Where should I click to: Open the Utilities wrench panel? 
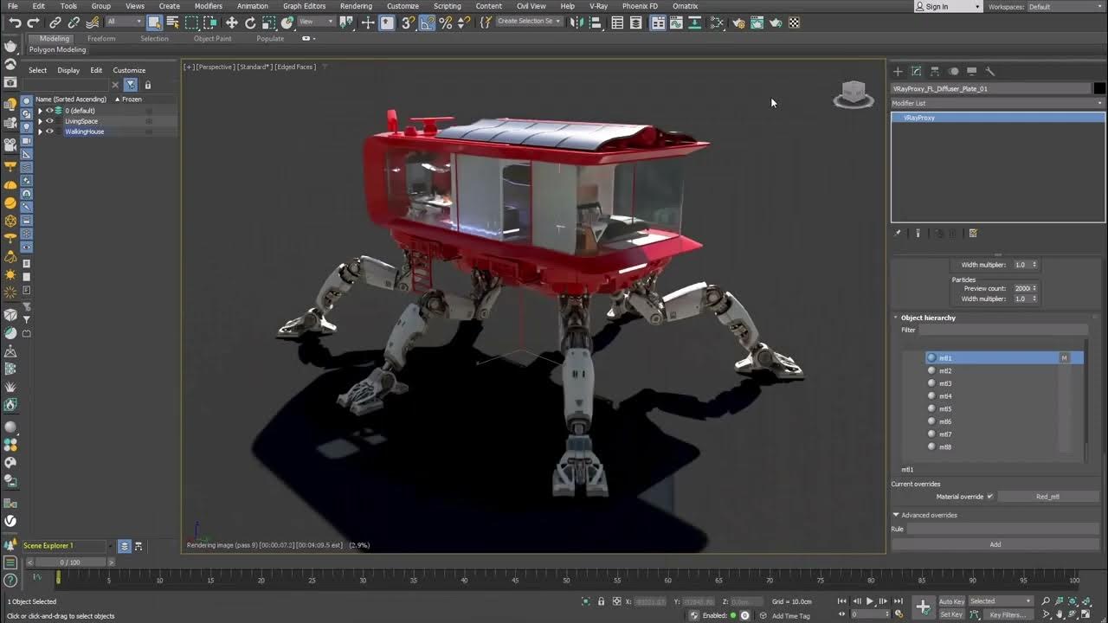tap(990, 72)
